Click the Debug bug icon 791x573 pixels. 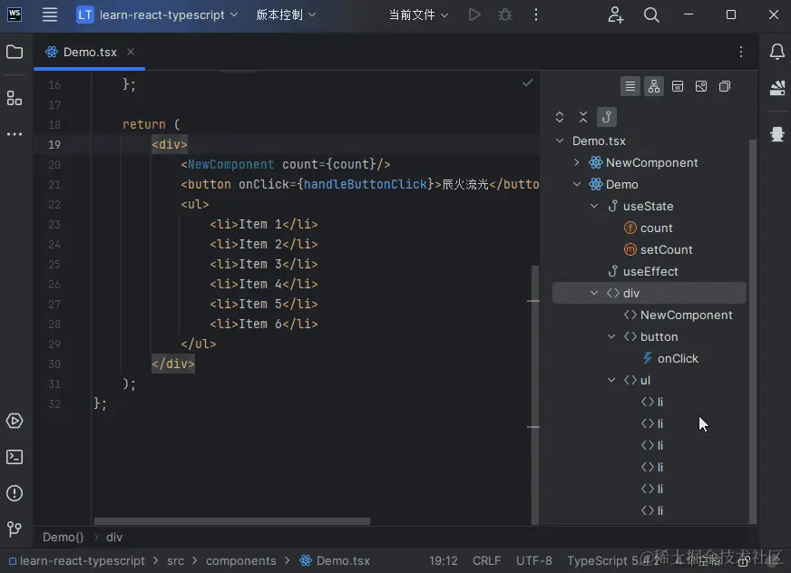coord(505,15)
